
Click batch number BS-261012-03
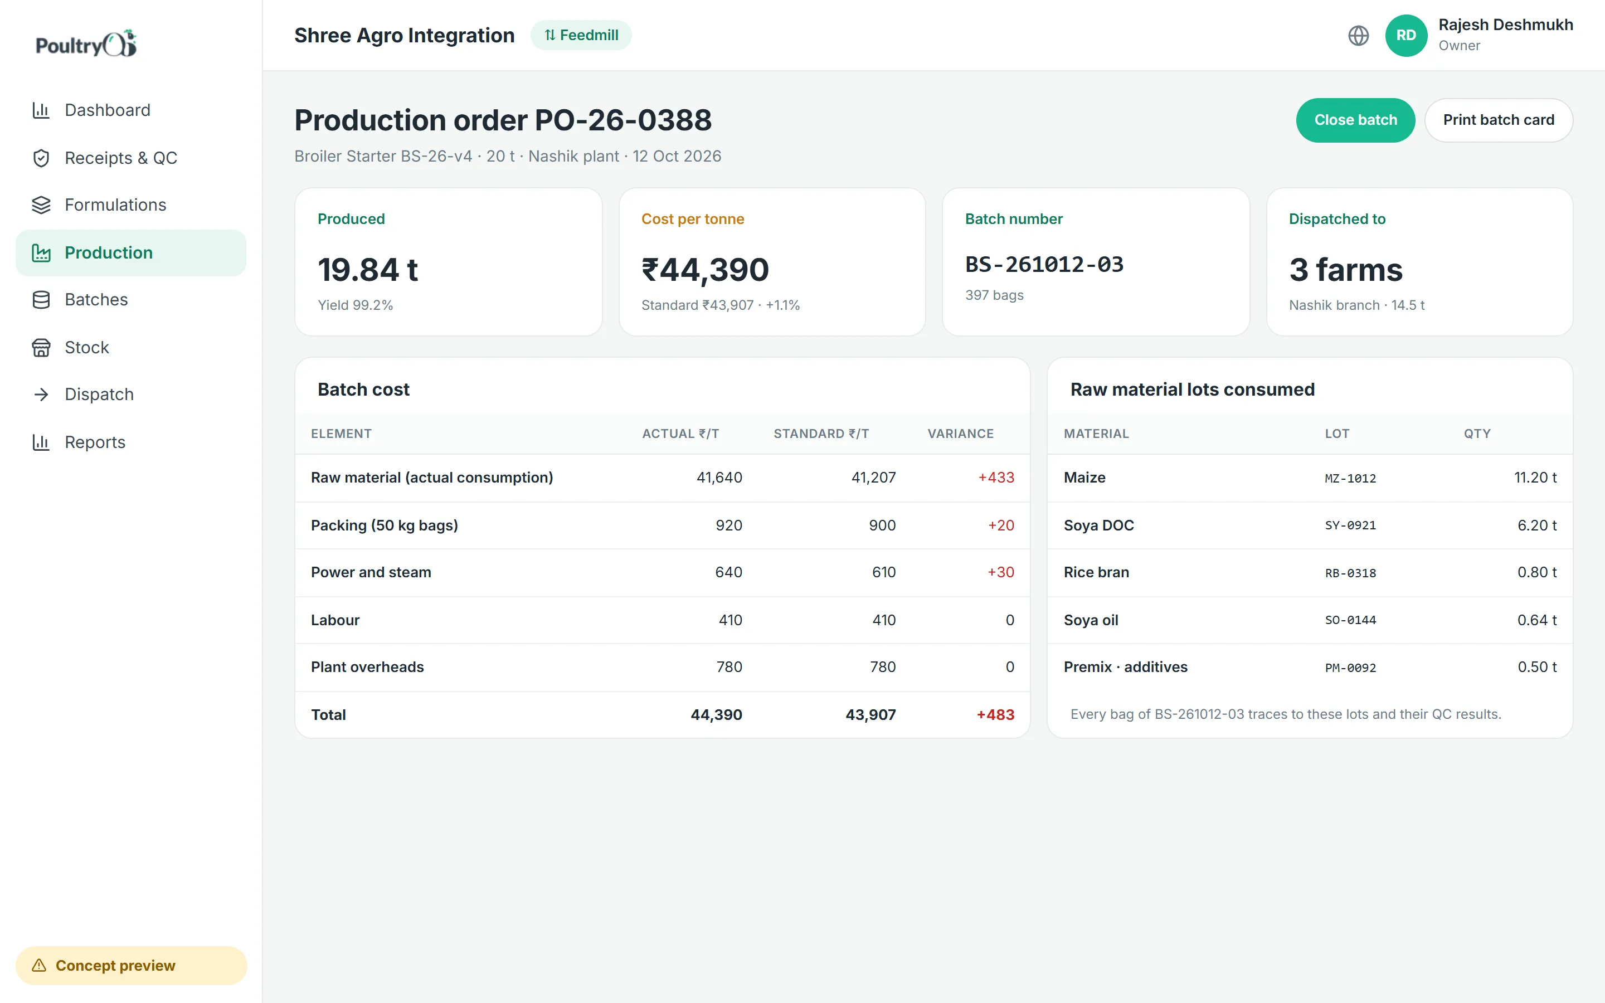[x=1044, y=265]
